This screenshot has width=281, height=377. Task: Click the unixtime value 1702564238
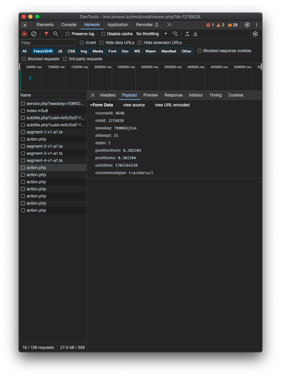coord(126,165)
